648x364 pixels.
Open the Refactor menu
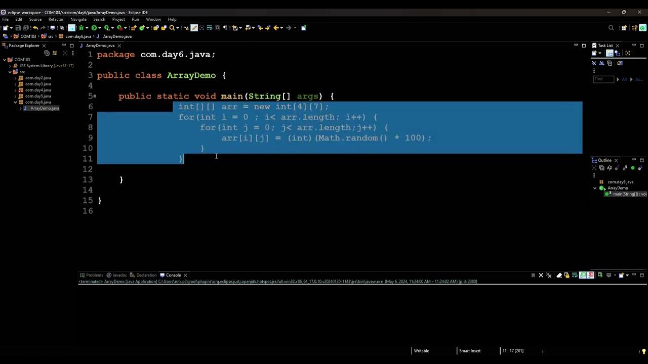tap(56, 19)
